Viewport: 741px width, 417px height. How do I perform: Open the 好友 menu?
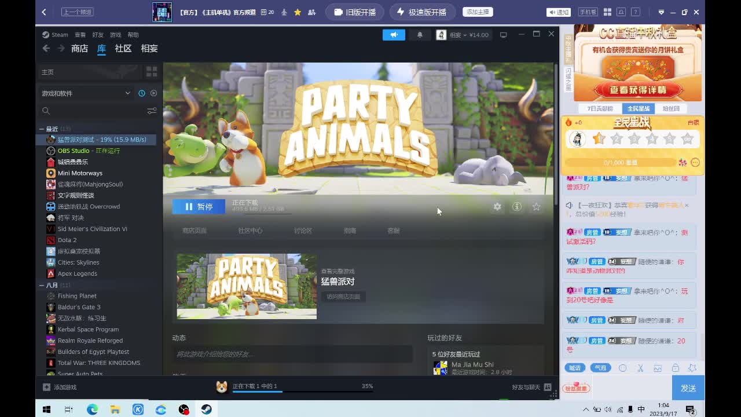98,35
